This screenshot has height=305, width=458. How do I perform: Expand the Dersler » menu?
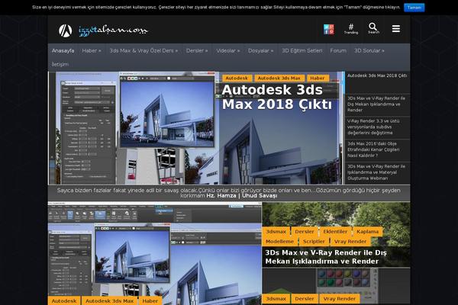[197, 50]
